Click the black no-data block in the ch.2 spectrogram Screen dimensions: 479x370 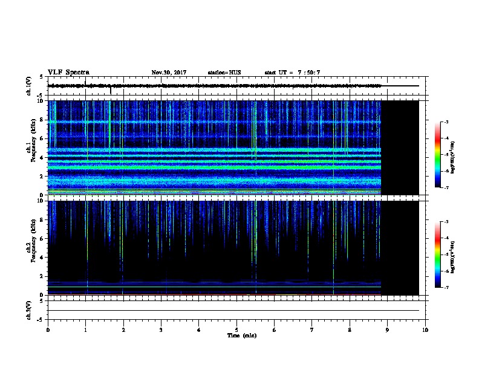pos(400,248)
